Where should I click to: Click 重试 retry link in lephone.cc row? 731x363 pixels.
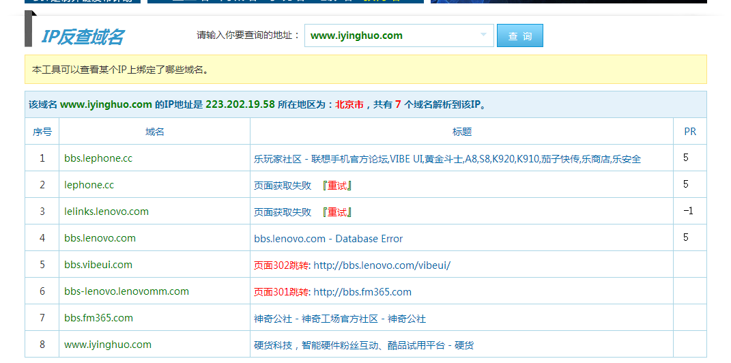pos(337,186)
